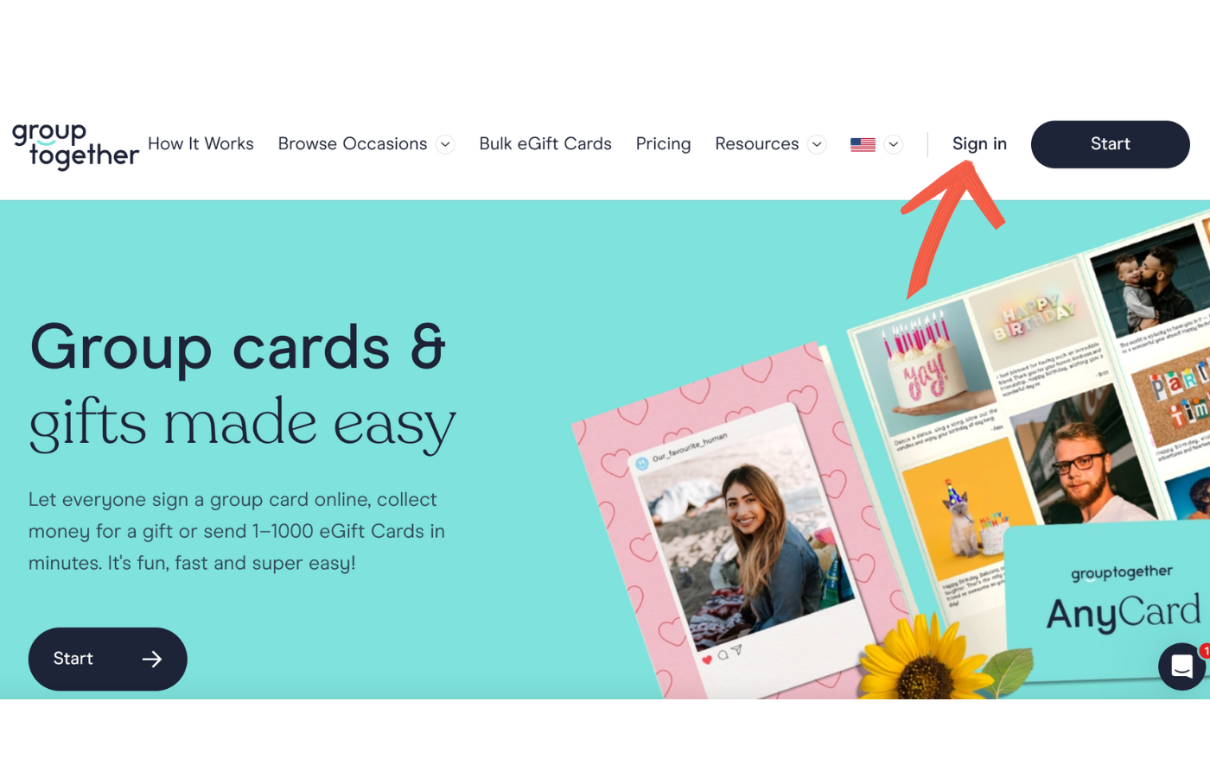Viewport: 1210px width, 777px height.
Task: Click the Sign in link
Action: pos(979,144)
